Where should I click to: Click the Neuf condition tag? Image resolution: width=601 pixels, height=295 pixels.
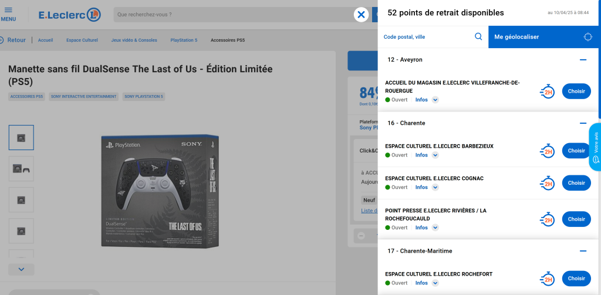(x=369, y=200)
